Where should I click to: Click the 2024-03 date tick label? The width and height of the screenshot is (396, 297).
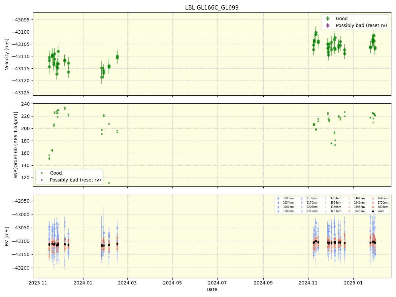(x=127, y=283)
